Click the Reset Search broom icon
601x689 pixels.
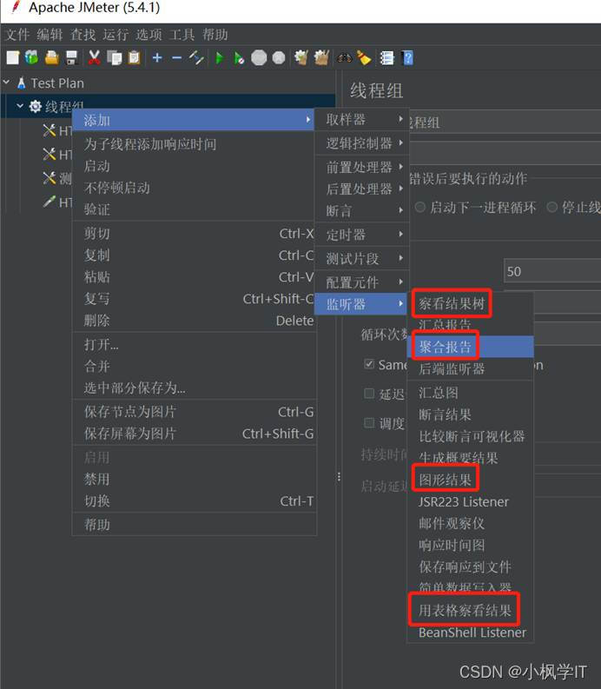pyautogui.click(x=364, y=57)
